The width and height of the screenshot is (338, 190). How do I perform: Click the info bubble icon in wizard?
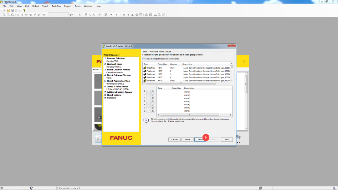[146, 120]
